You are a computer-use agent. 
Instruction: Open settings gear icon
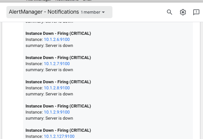pyautogui.click(x=183, y=12)
